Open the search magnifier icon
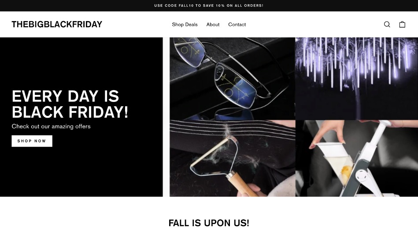This screenshot has width=418, height=228. (x=387, y=25)
